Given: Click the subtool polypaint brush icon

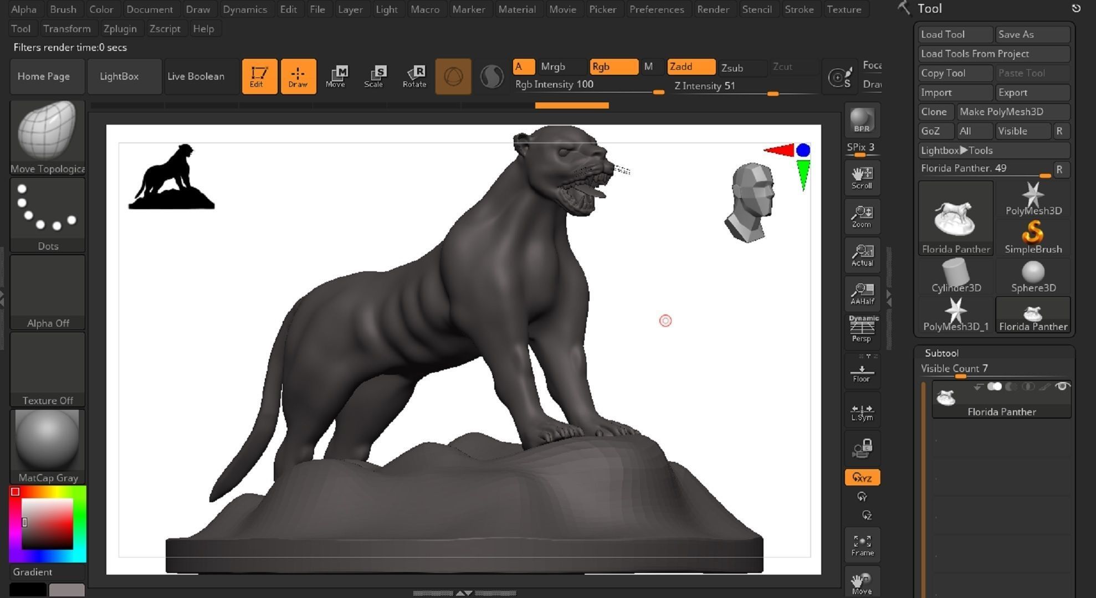Looking at the screenshot, I should click(x=1044, y=386).
